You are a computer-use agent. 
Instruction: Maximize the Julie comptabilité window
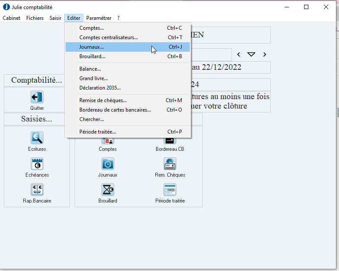(x=306, y=7)
